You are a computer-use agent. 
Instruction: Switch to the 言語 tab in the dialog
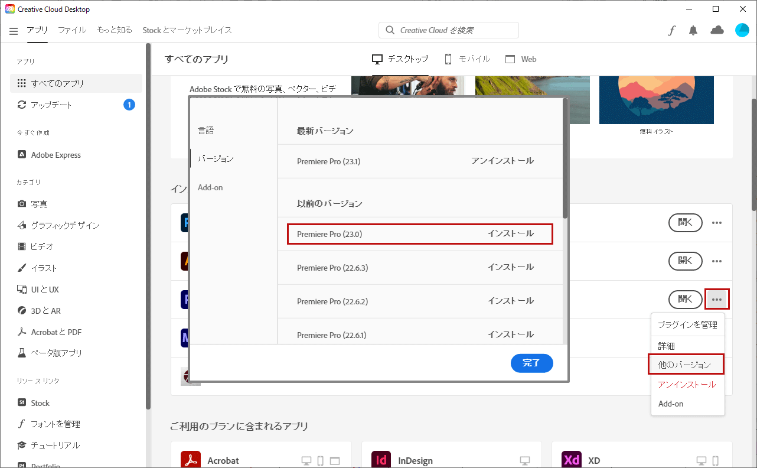tap(206, 131)
